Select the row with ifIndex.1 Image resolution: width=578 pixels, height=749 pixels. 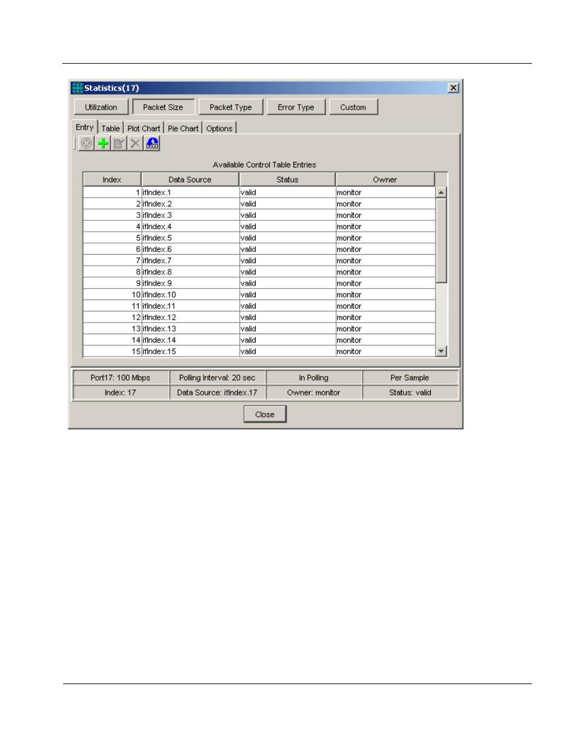pos(259,193)
